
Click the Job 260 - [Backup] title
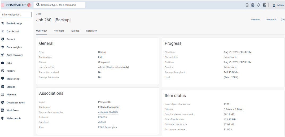coord(54,20)
